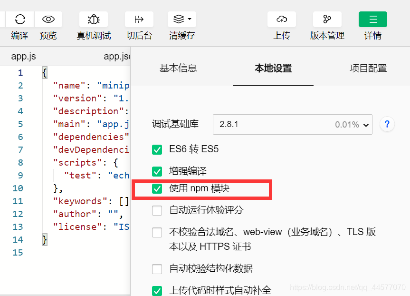Click the 切后台 label
Screen dimensions: 410x296
[x=139, y=35]
